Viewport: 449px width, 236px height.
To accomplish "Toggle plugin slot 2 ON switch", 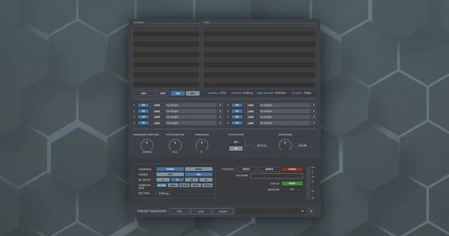I will (x=143, y=111).
